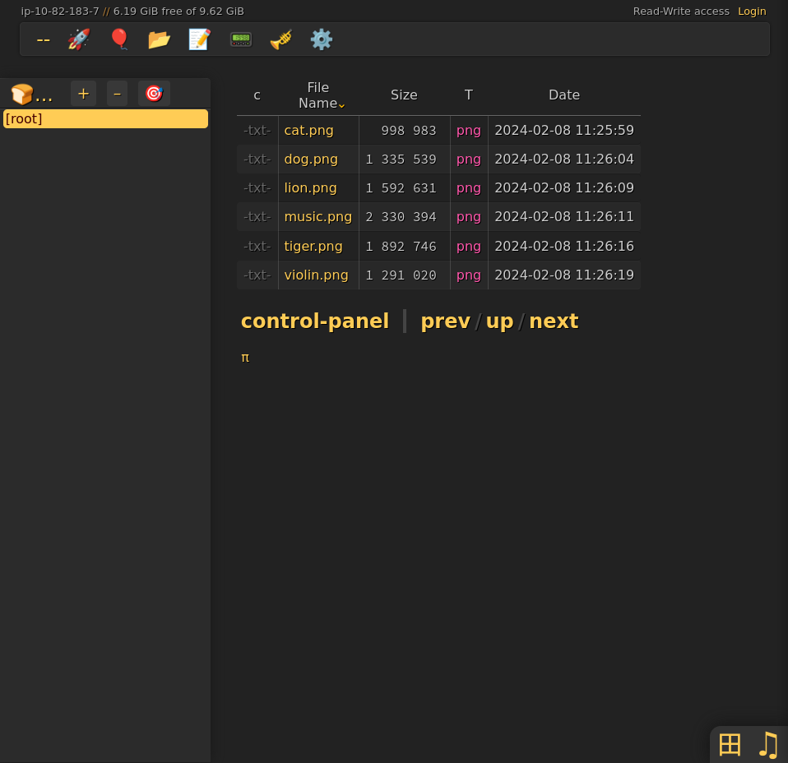The height and width of the screenshot is (763, 788).
Task: Click size 998 983 of cat.png
Action: [409, 131]
